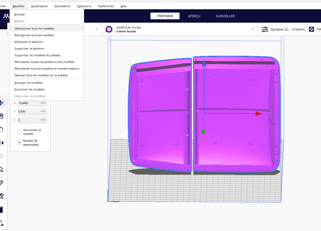The image size is (321, 231).
Task: Select the bottom-most sidebar tool icon
Action: (x=2, y=223)
